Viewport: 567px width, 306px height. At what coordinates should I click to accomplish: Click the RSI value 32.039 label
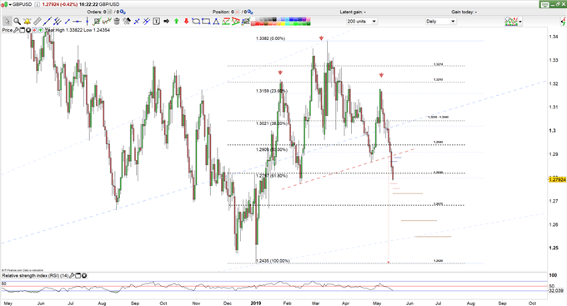coord(556,290)
